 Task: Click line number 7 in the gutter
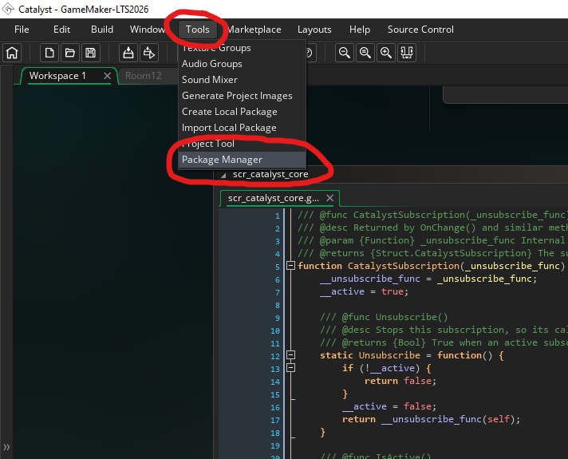(278, 293)
